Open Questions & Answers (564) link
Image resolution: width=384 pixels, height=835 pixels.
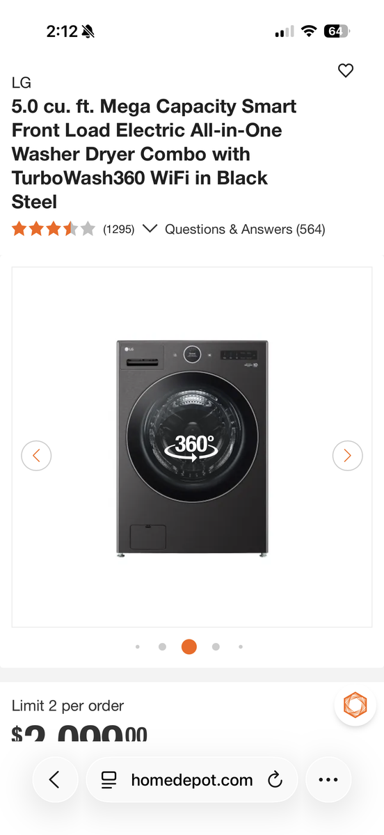pyautogui.click(x=245, y=229)
